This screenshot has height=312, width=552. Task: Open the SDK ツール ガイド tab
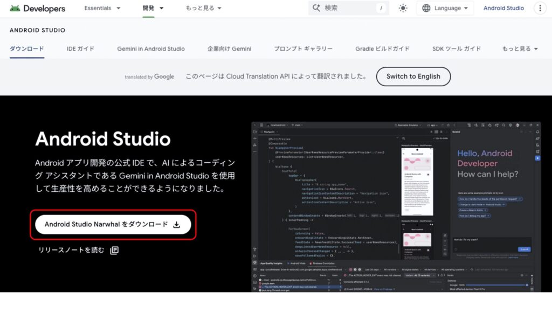[457, 49]
